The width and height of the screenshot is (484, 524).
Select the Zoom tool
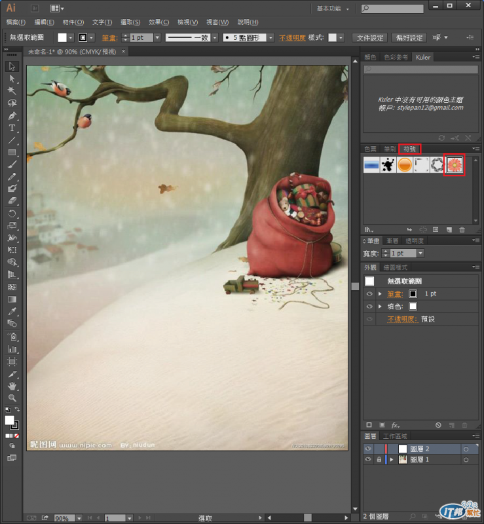coord(12,398)
